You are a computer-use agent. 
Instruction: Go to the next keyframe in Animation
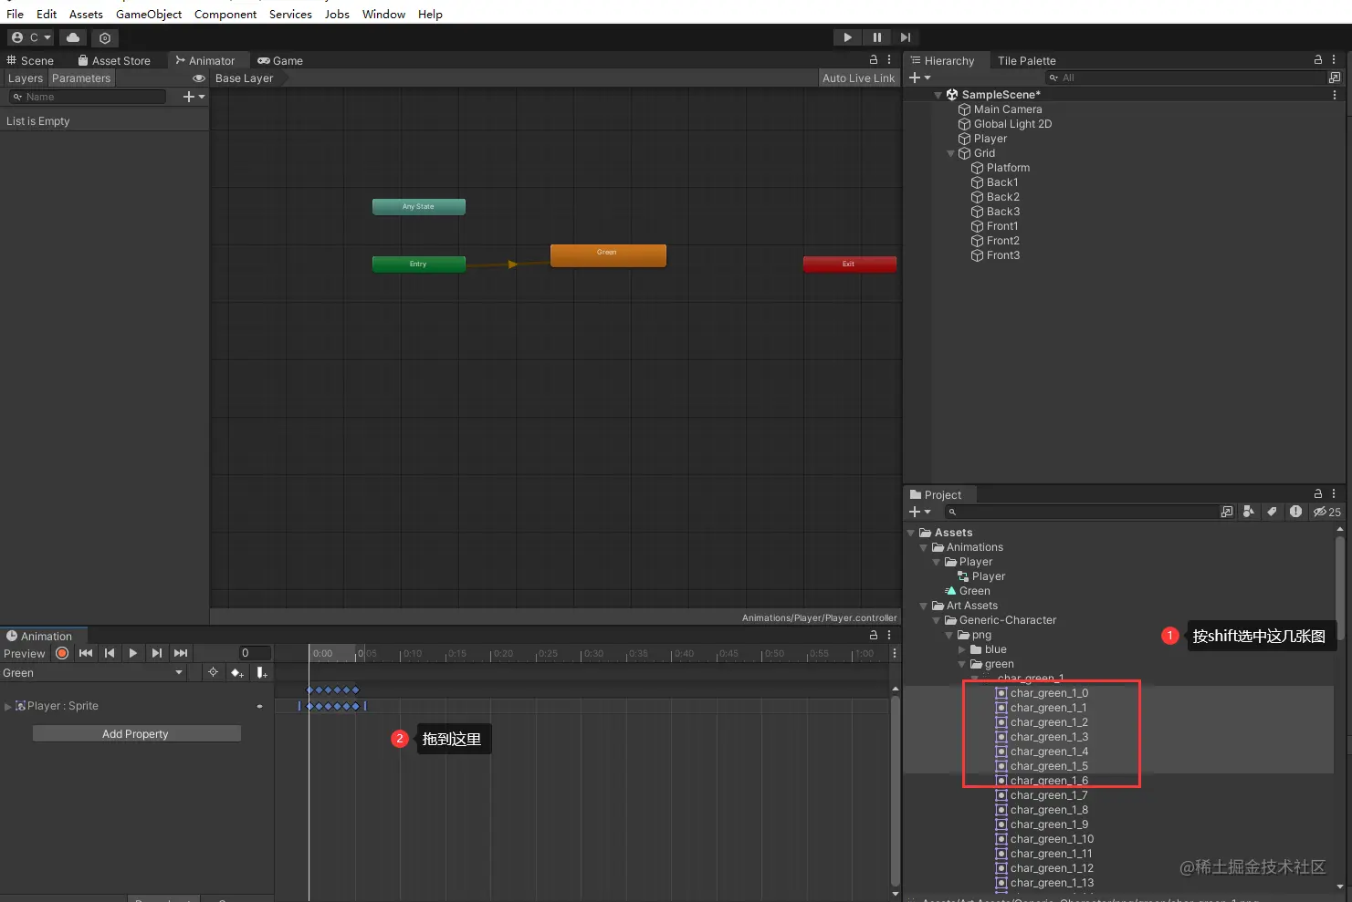(157, 653)
